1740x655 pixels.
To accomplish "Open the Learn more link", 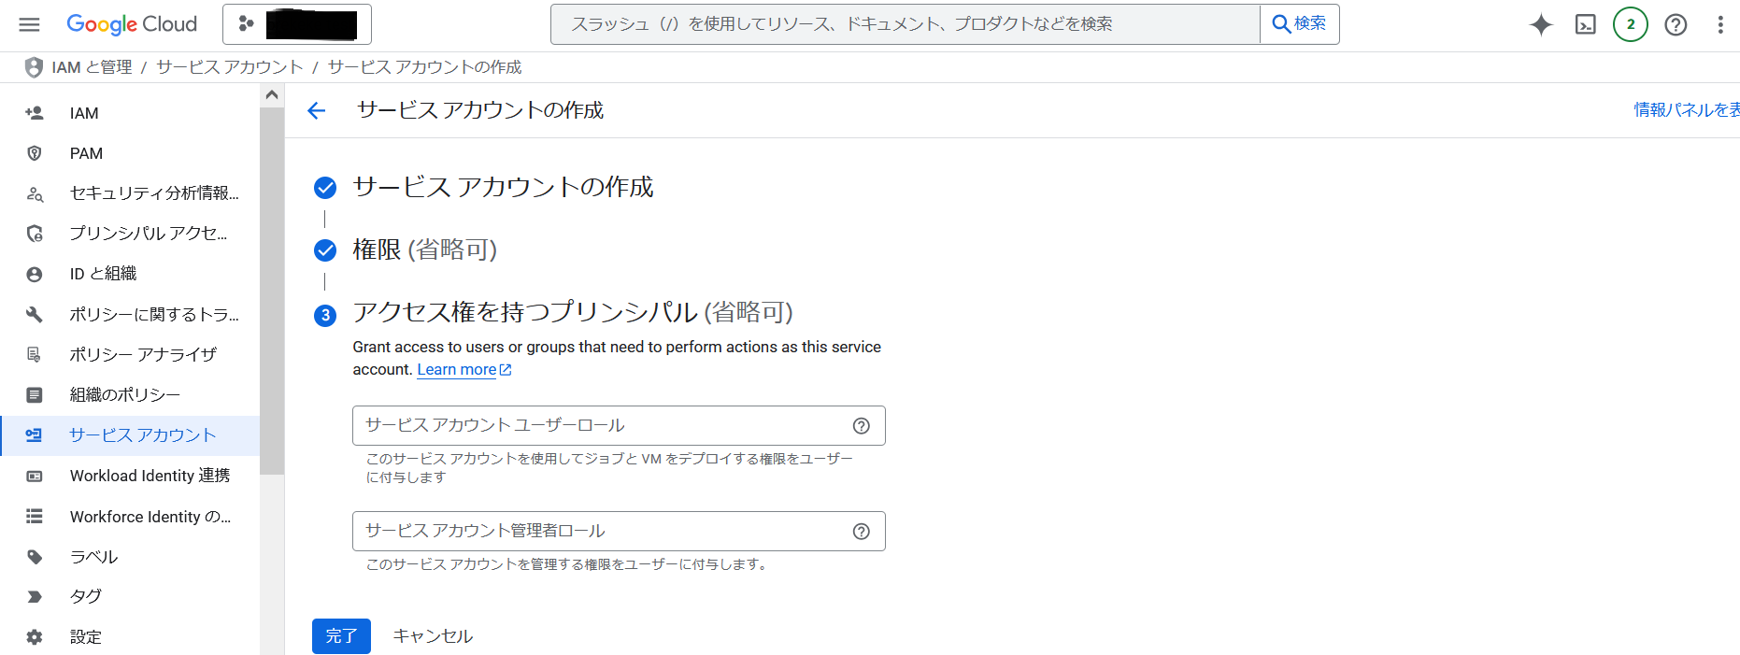I will 457,370.
